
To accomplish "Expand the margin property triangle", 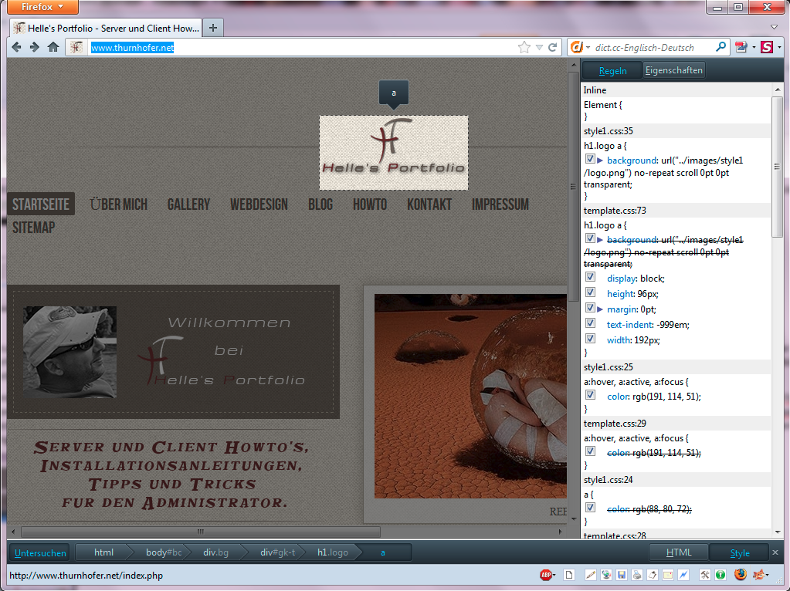I will coord(599,309).
